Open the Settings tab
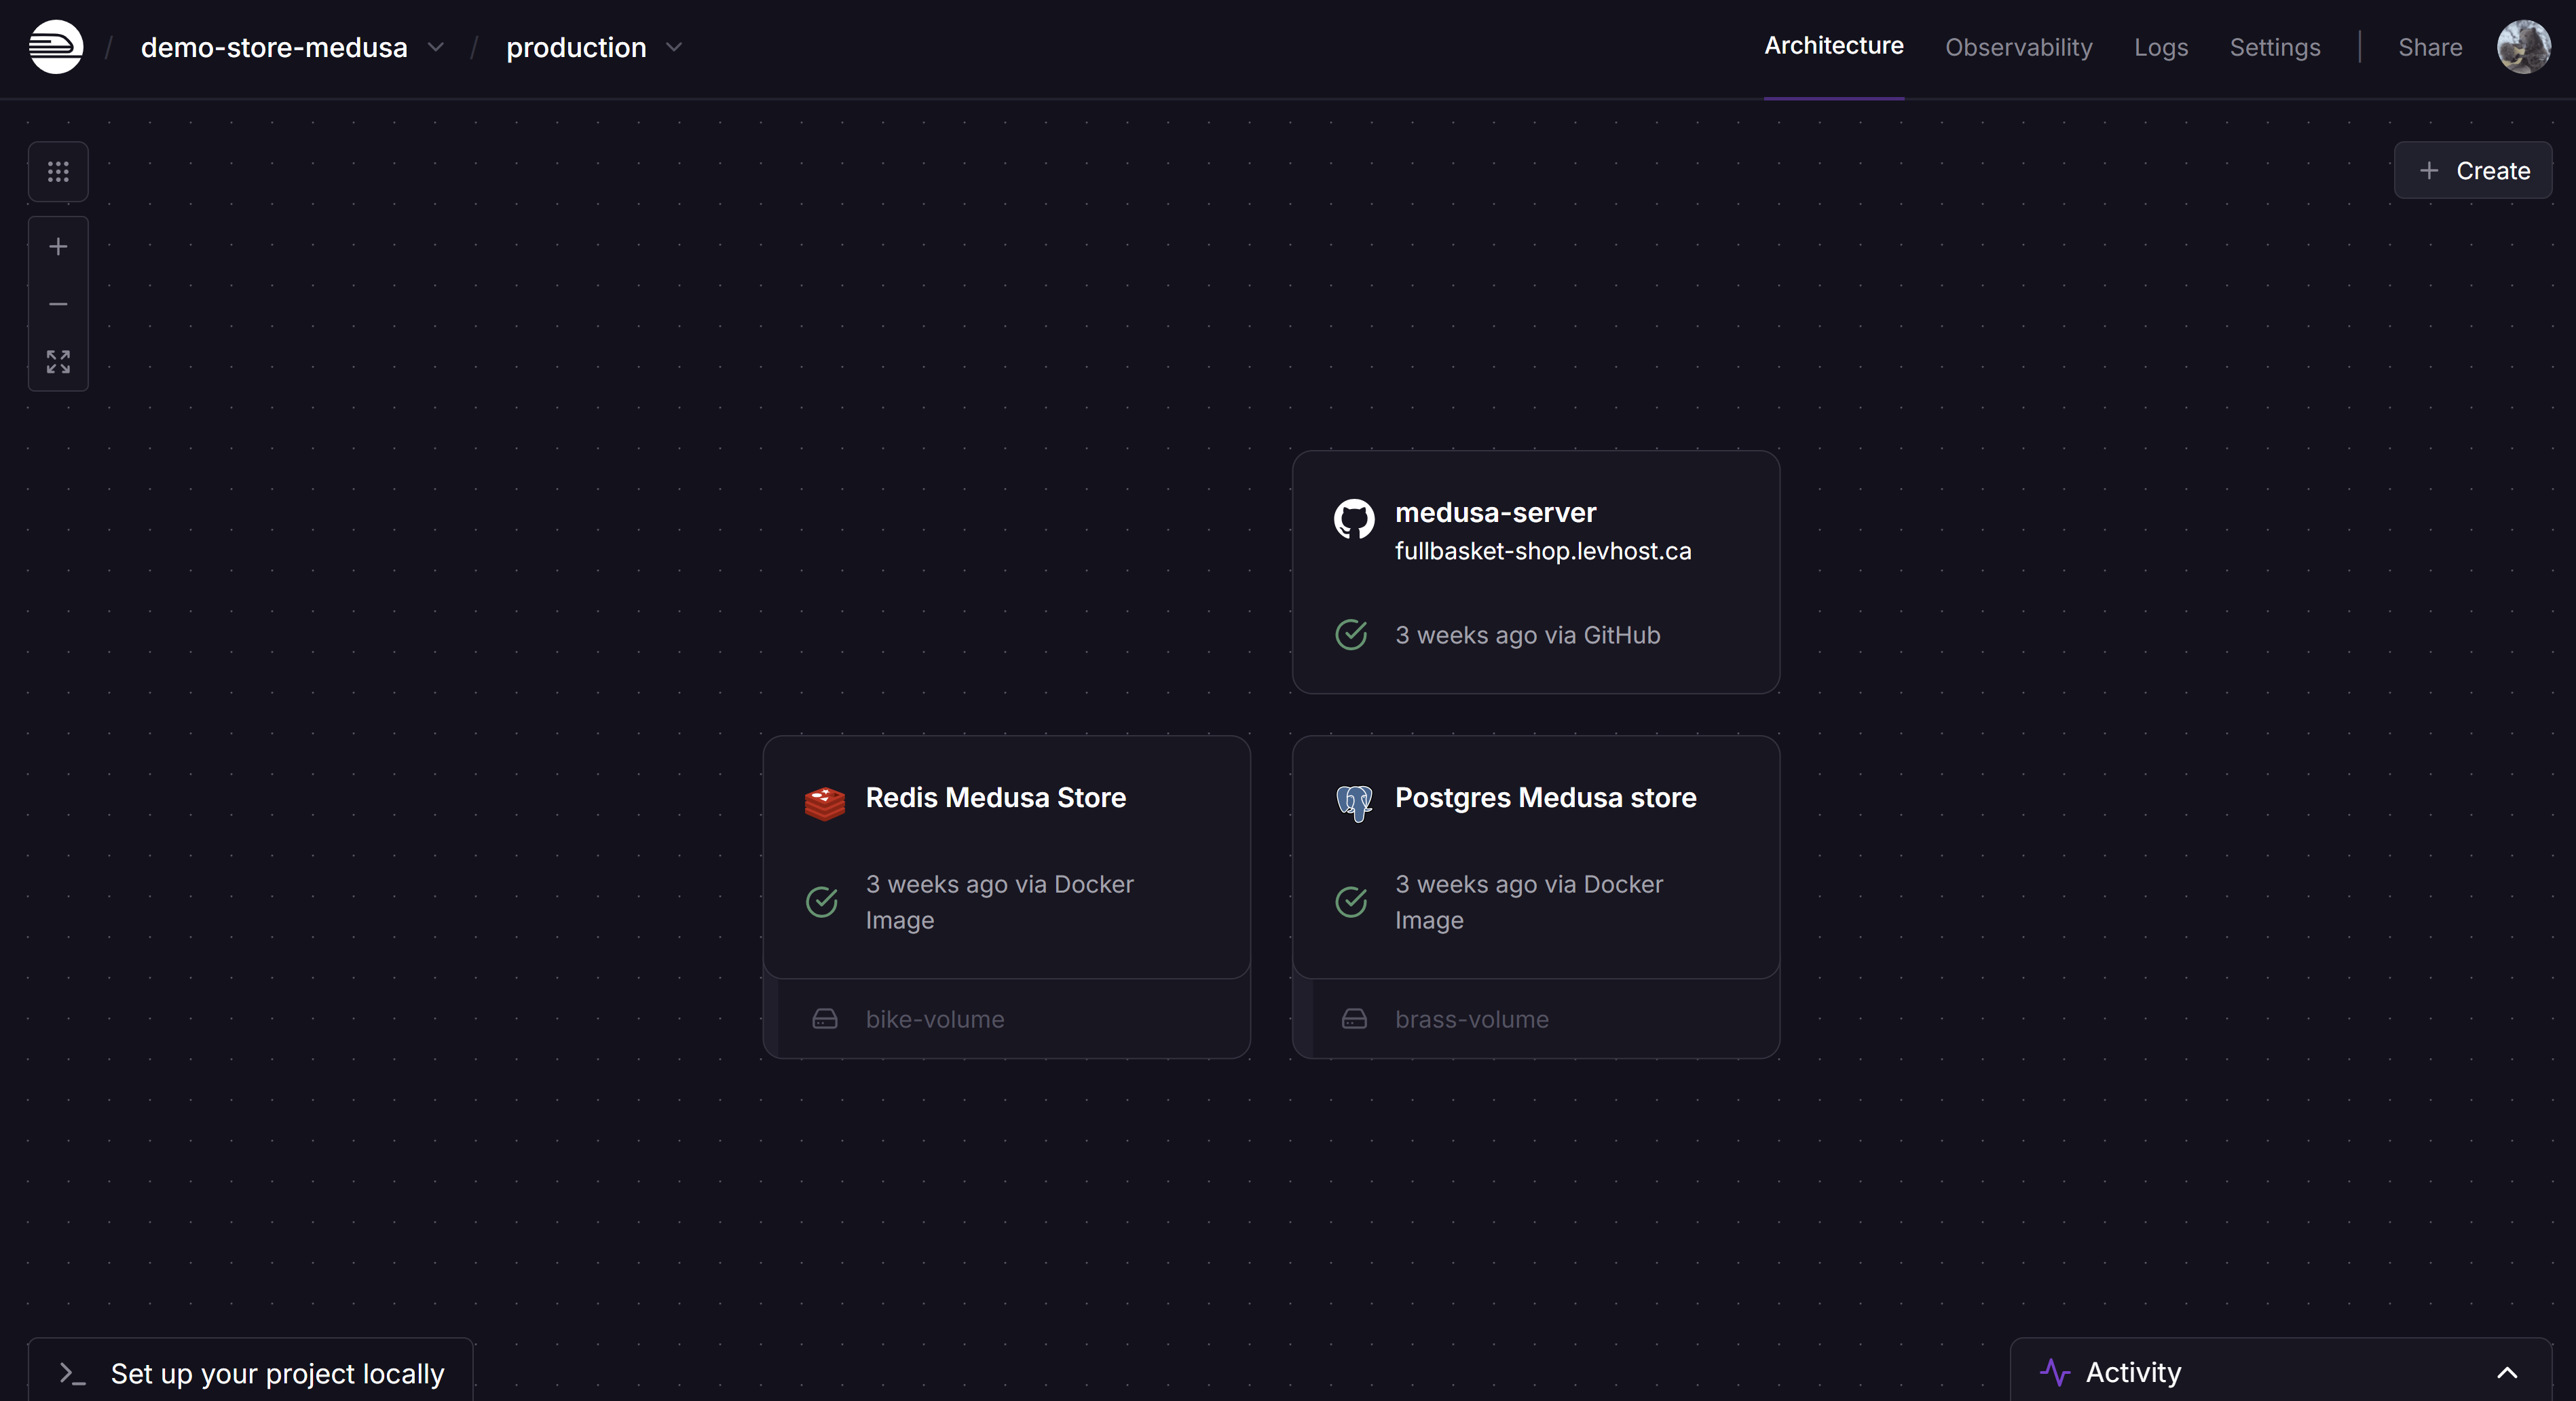2576x1401 pixels. tap(2274, 47)
